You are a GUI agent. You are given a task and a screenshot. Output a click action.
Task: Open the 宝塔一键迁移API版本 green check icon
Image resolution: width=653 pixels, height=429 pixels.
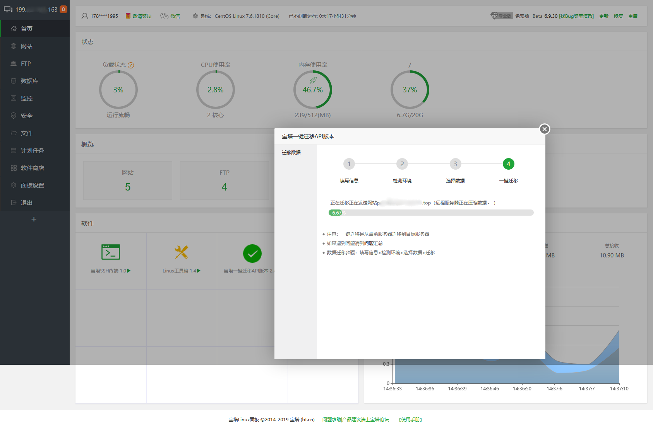pos(252,254)
